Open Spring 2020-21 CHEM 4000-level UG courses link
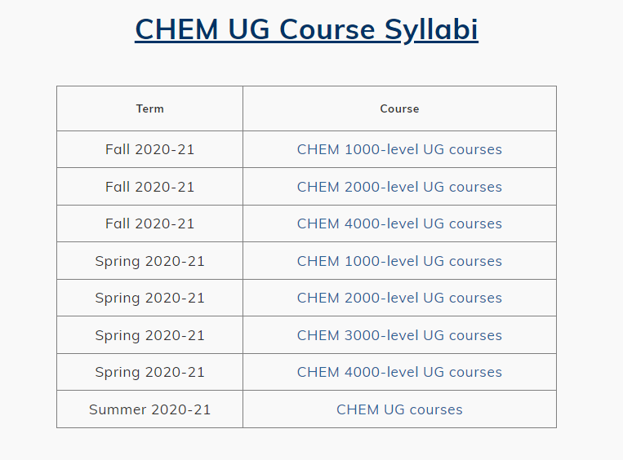The height and width of the screenshot is (460, 623). point(399,372)
